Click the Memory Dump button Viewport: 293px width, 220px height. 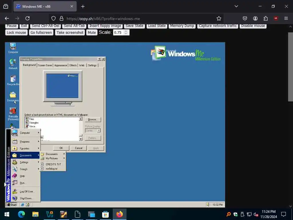tap(182, 26)
